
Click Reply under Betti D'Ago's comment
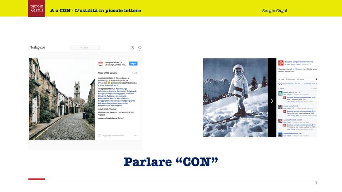[x=289, y=95]
